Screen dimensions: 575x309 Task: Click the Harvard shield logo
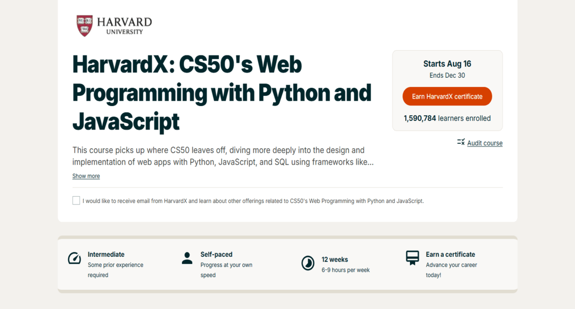pyautogui.click(x=85, y=26)
